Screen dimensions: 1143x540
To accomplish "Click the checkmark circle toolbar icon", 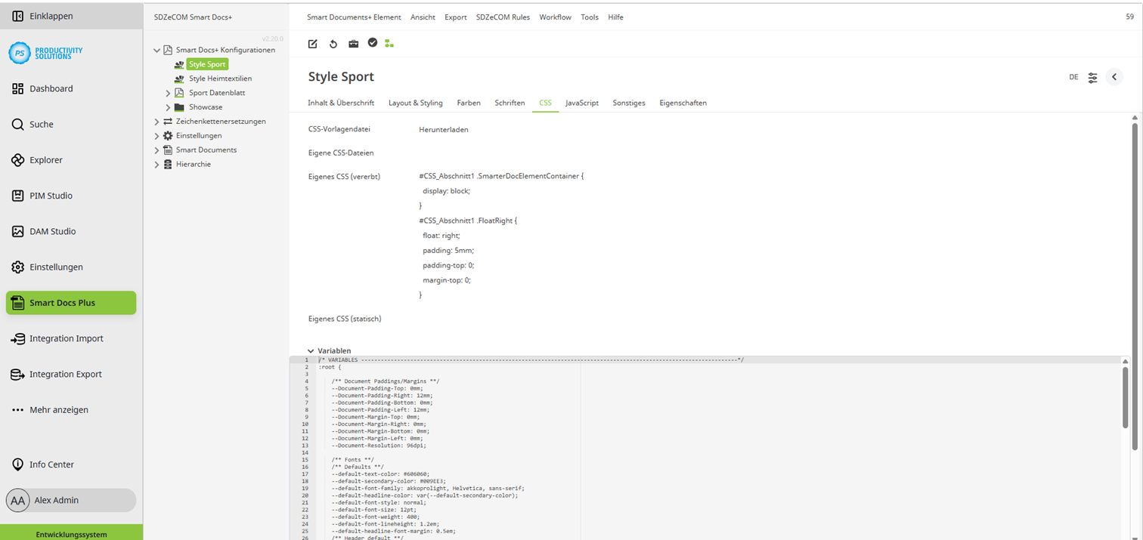I will pos(373,43).
